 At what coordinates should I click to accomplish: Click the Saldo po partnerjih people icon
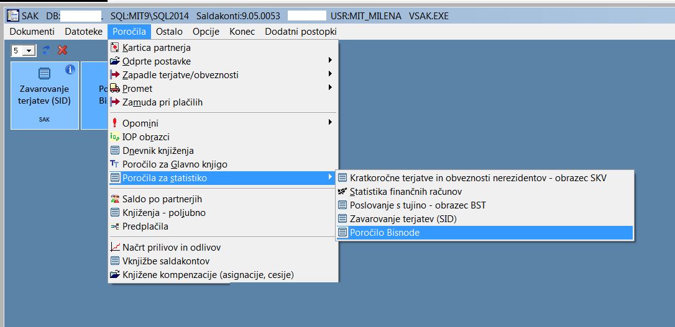click(114, 199)
